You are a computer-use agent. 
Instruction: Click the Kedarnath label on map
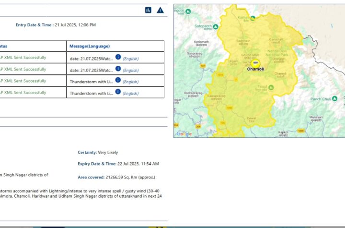tap(201, 43)
